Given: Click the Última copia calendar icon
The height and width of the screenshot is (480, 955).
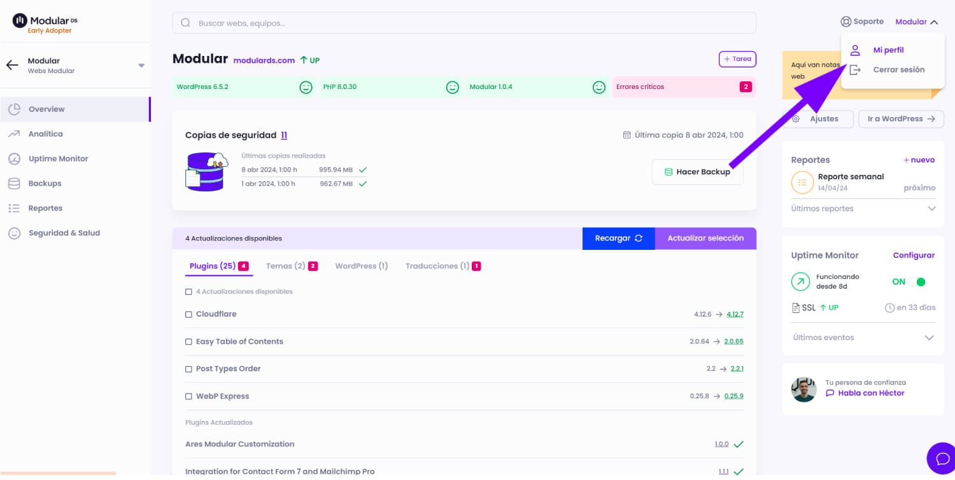Looking at the screenshot, I should (x=627, y=135).
